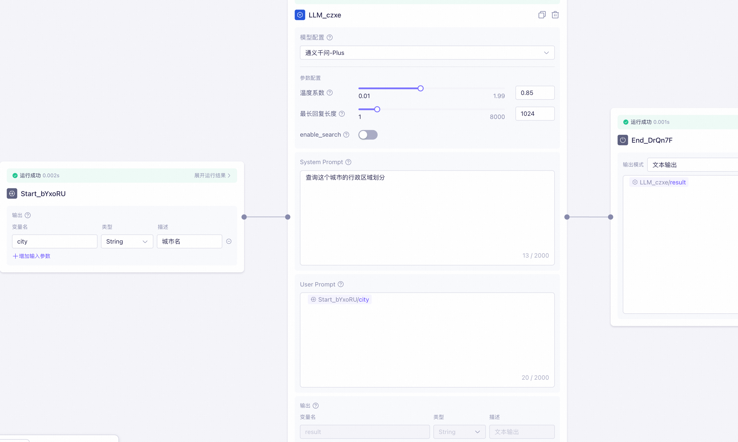Adjust the 最长回复长度 slider handle

click(377, 109)
